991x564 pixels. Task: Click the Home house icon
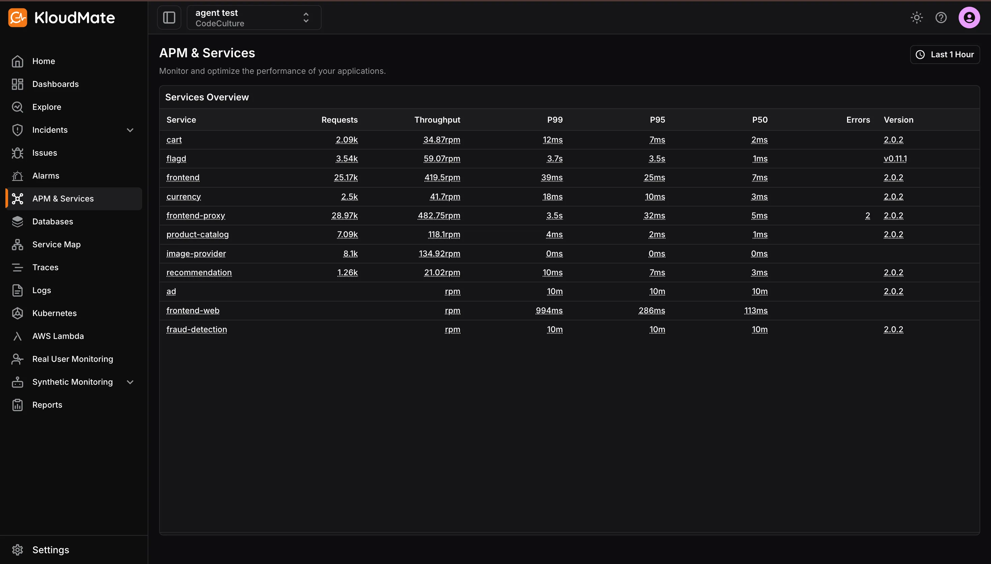[18, 61]
